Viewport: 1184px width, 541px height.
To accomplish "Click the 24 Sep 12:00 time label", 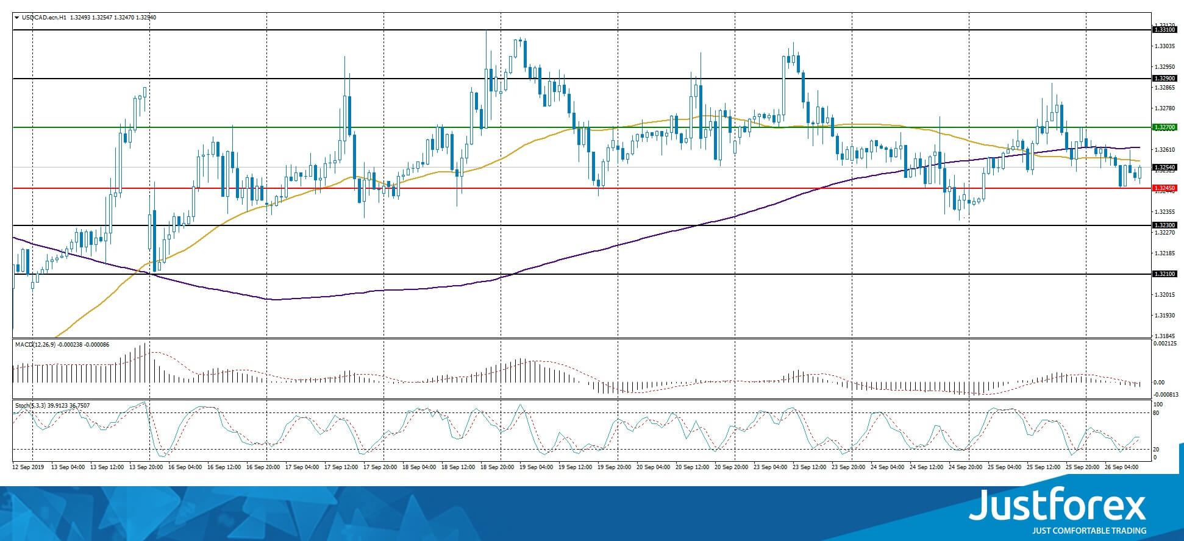I will coord(927,467).
